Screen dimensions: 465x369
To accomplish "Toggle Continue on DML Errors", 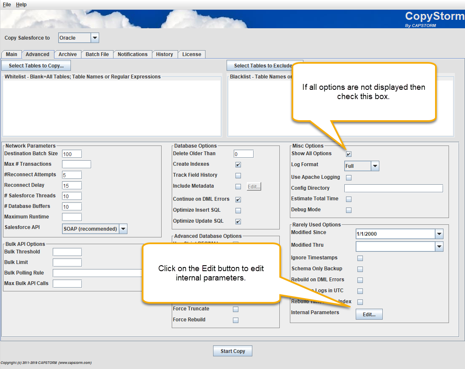I will point(238,199).
